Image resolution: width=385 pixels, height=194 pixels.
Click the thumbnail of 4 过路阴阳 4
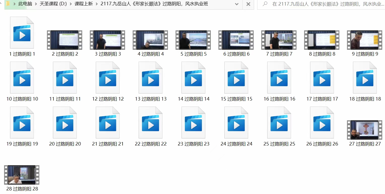point(150,40)
